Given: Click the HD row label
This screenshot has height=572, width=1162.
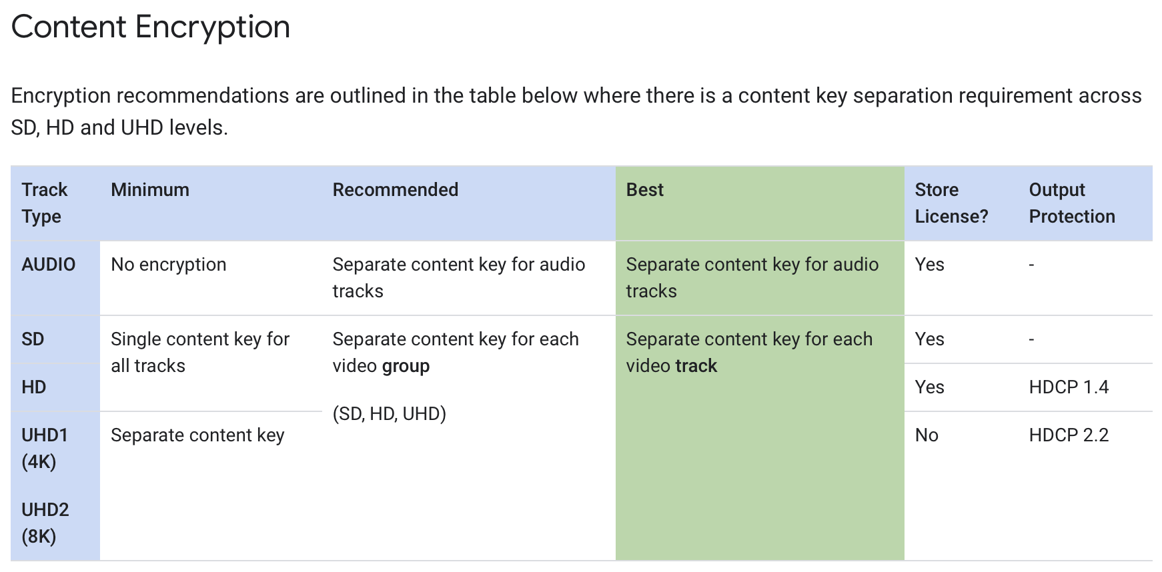Looking at the screenshot, I should click(x=34, y=387).
